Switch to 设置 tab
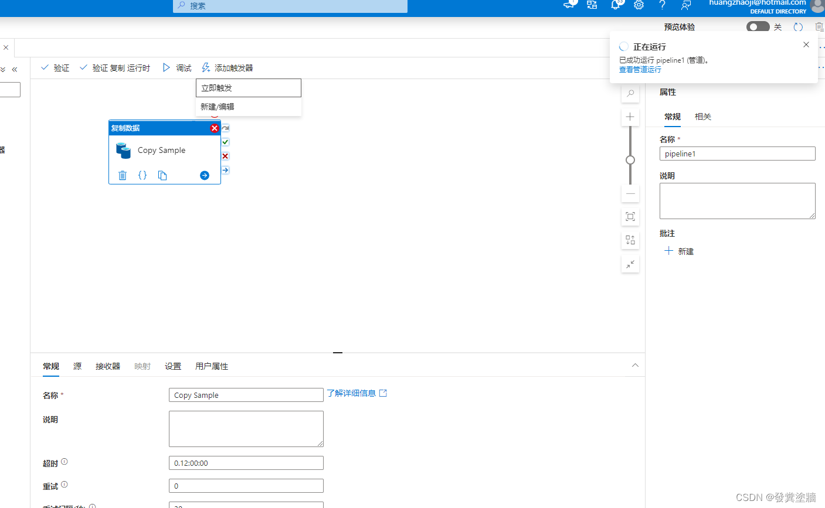Screen dimensions: 825x508 click(173, 366)
